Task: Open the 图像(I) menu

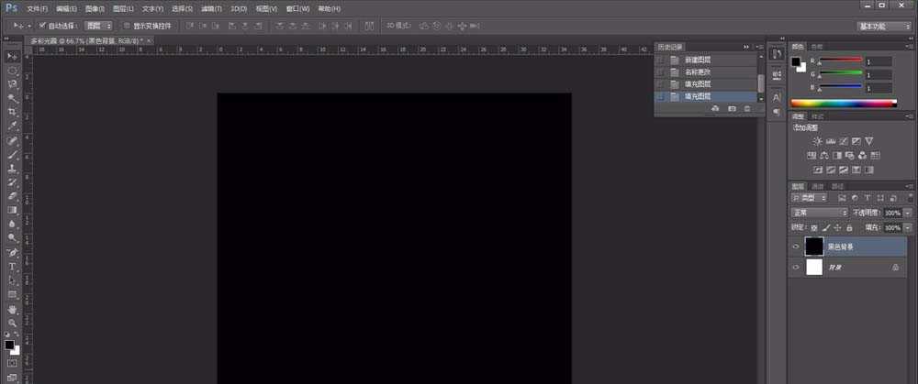Action: point(95,8)
